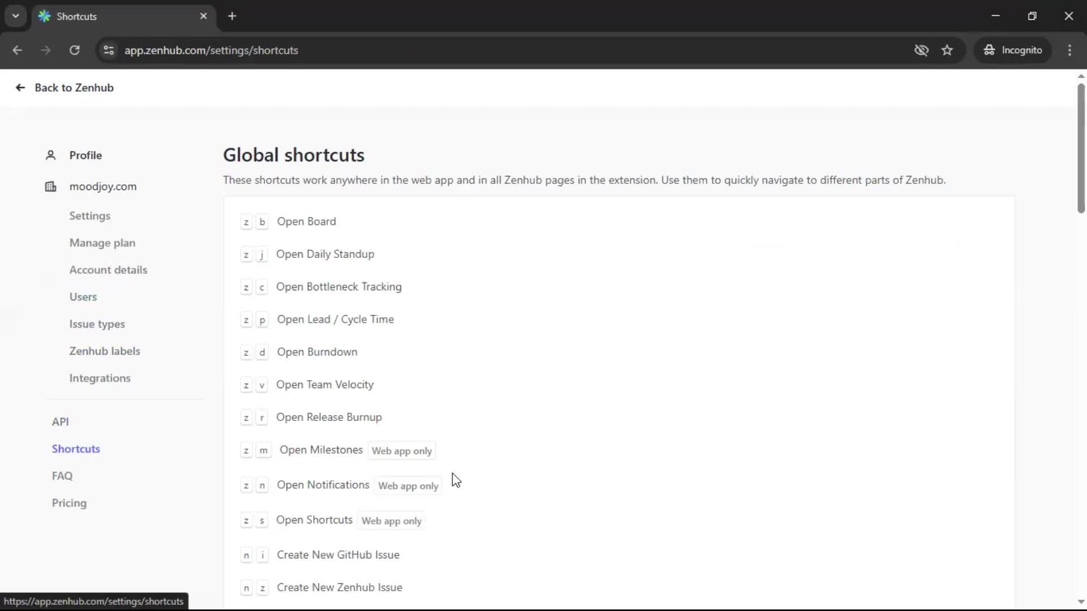Viewport: 1087px width, 611px height.
Task: Open the API section
Action: pyautogui.click(x=61, y=421)
